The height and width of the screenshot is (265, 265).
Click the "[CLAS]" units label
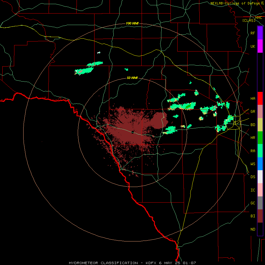coord(249,20)
